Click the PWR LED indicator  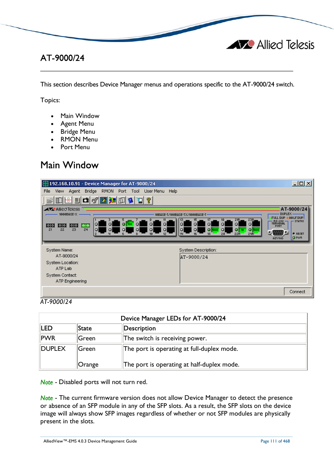(x=294, y=238)
